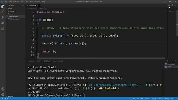This screenshot has width=178, height=100.
Task: Switch to the Problems panel tab
Action: [x=31, y=61]
